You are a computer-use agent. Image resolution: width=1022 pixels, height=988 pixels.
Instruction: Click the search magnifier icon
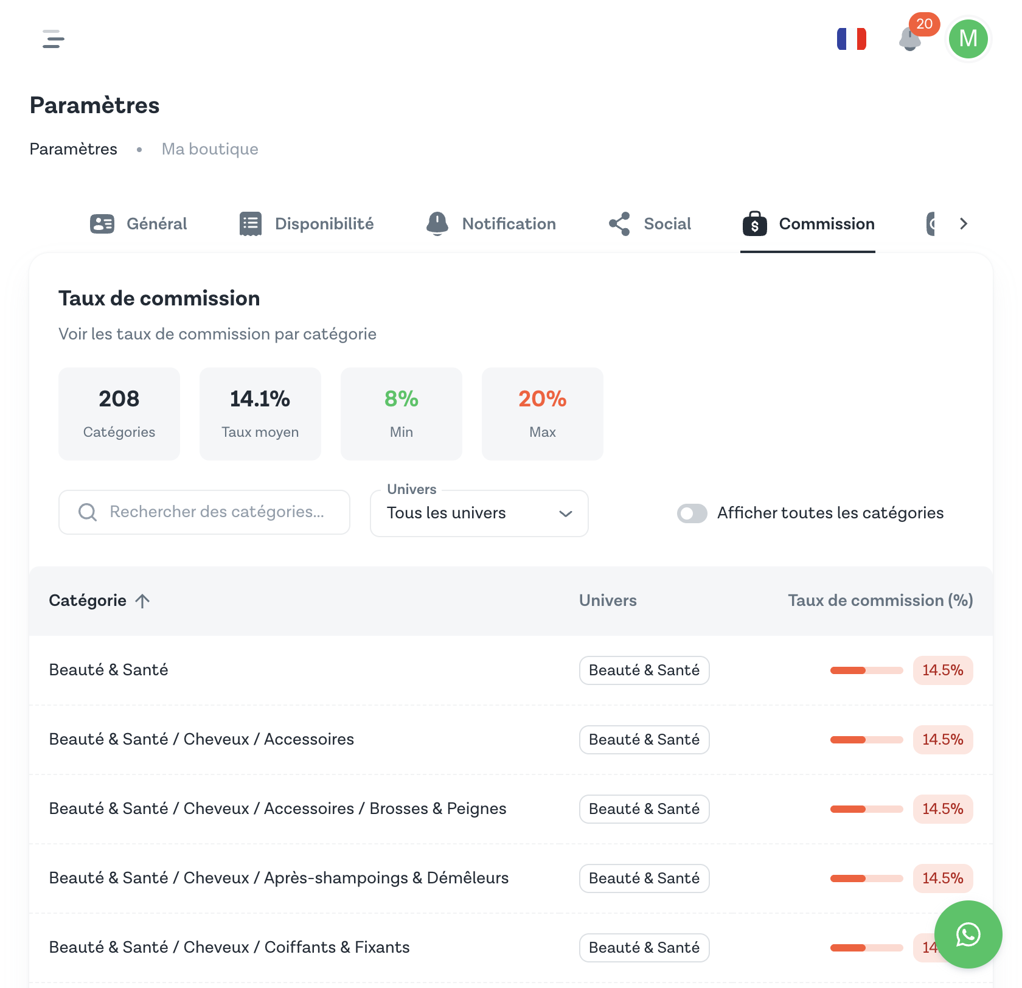point(88,512)
